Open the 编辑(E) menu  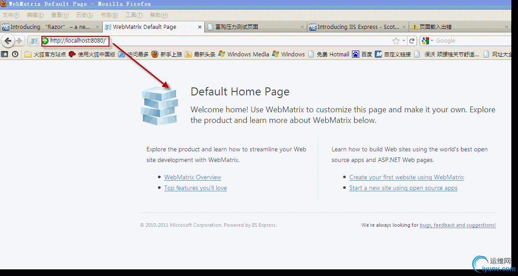click(35, 15)
